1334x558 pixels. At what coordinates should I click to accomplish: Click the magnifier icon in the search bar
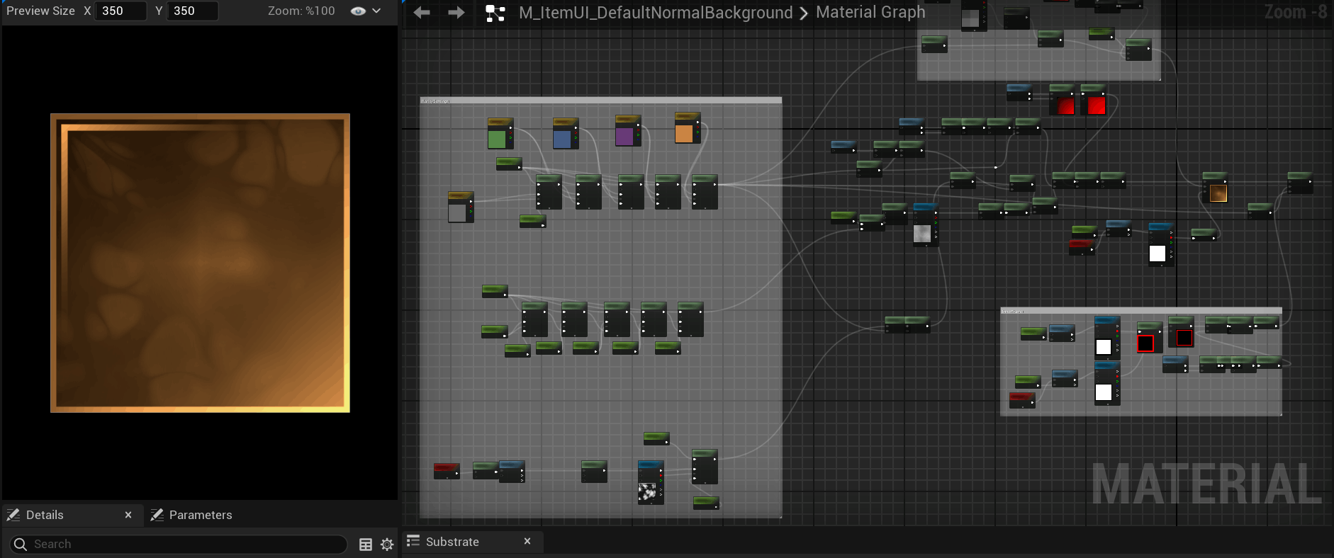click(x=21, y=544)
